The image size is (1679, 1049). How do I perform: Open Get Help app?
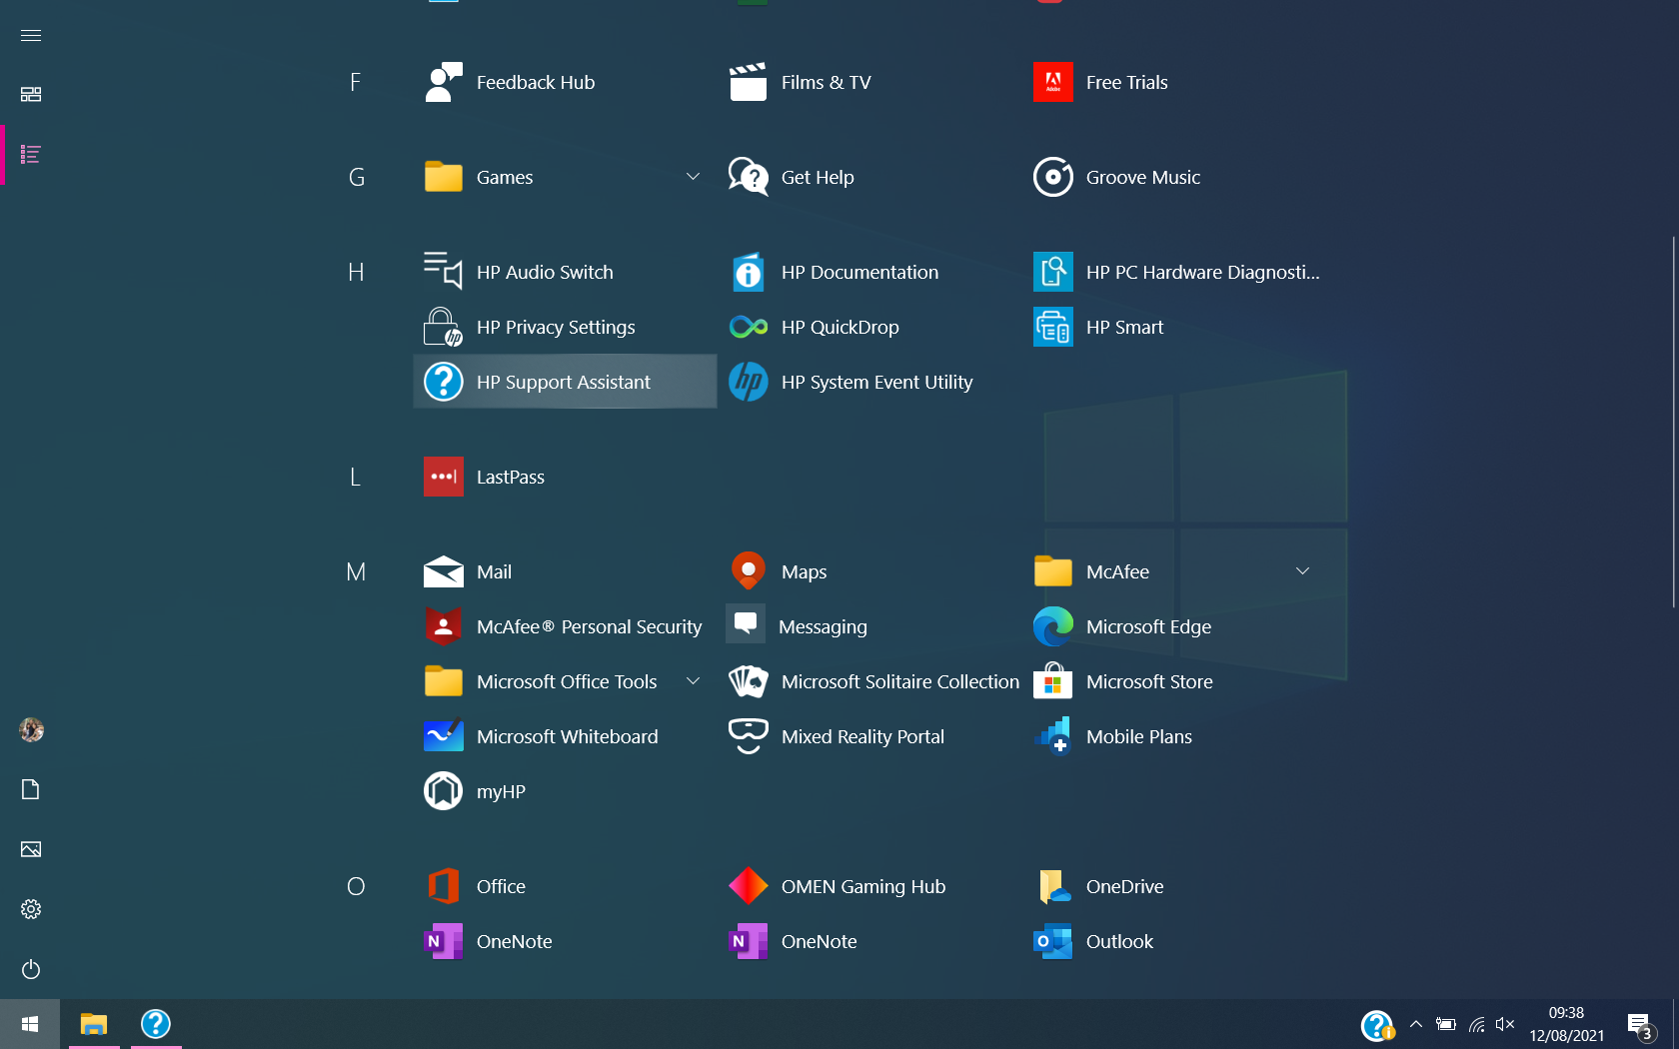(x=869, y=177)
